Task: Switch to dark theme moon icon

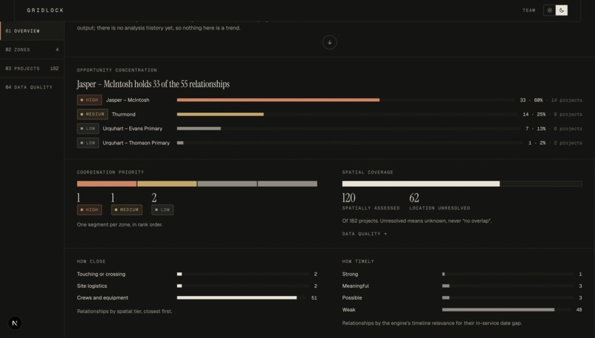Action: [562, 10]
